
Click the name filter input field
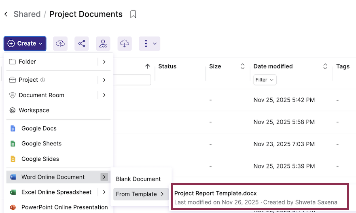point(132,80)
